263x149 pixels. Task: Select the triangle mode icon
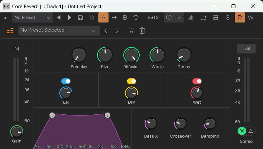click(x=251, y=131)
